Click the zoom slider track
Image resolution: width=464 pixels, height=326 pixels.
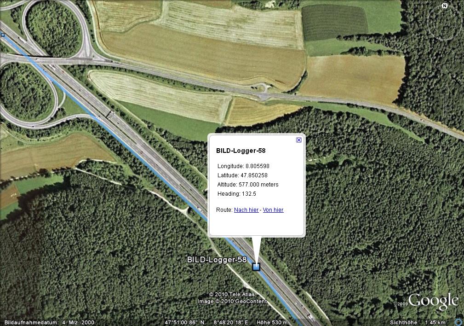(x=445, y=118)
